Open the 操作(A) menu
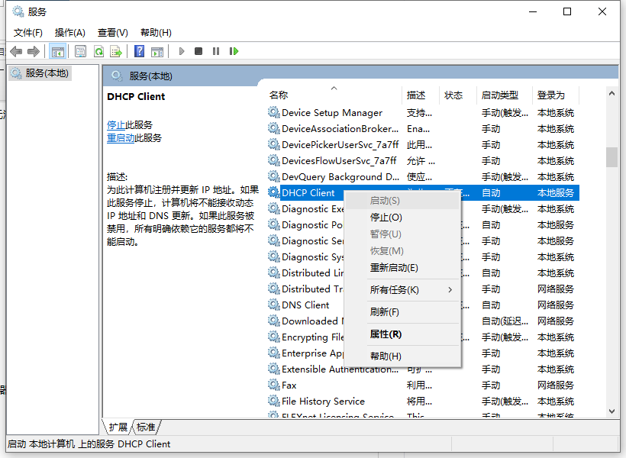 pos(69,32)
